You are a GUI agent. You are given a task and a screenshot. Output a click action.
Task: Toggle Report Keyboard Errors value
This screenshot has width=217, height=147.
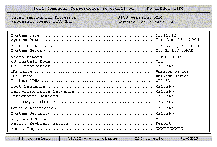click(x=163, y=123)
